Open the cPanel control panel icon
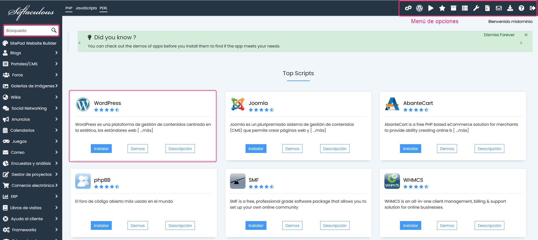538x240 pixels. [x=408, y=8]
